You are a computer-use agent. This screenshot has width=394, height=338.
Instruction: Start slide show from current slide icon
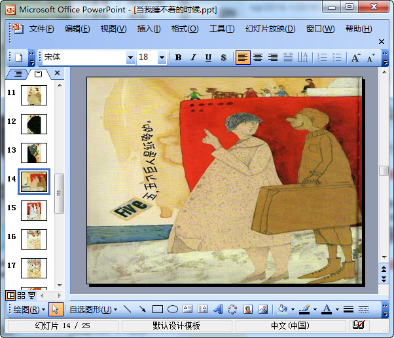(31, 295)
